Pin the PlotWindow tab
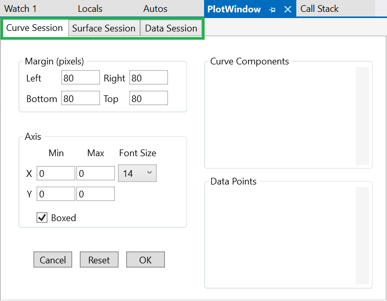This screenshot has height=301, width=387. coord(272,10)
